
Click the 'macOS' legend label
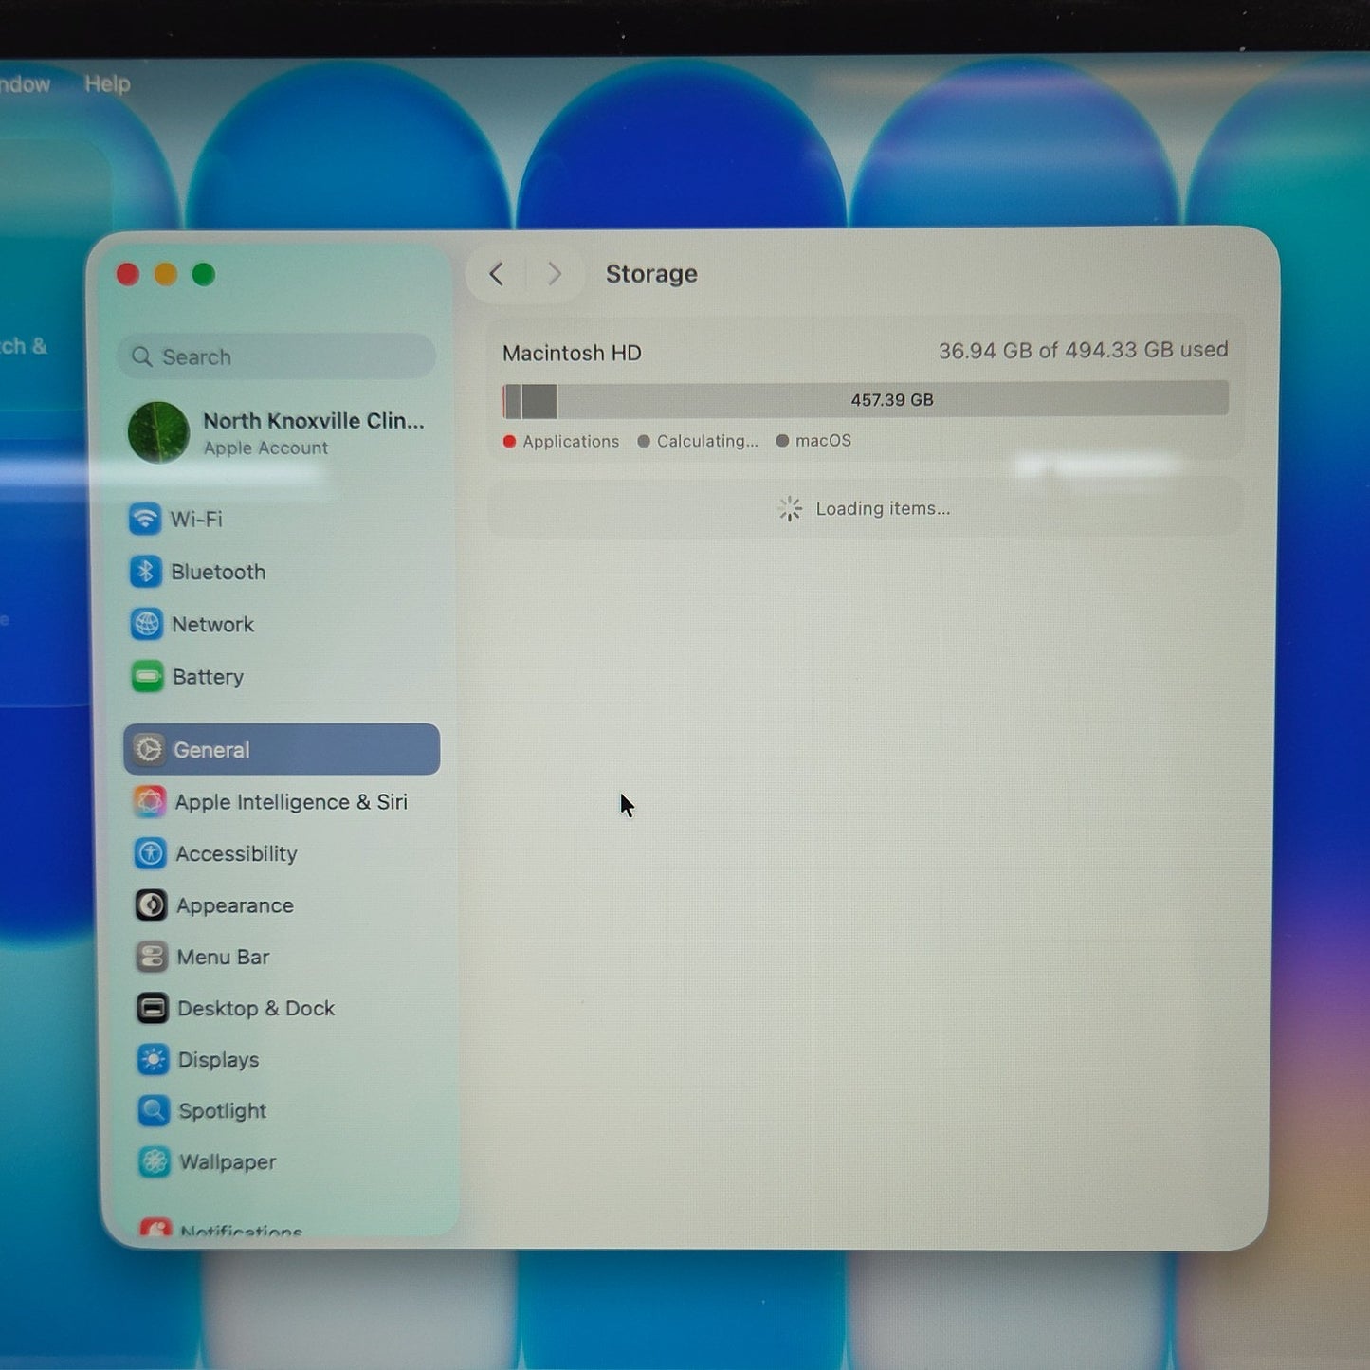coord(823,441)
